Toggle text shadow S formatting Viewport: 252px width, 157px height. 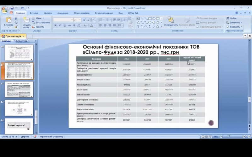coord(74,25)
